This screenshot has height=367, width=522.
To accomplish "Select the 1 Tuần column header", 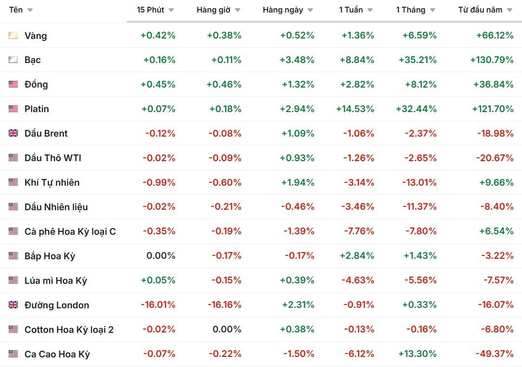I will (351, 10).
